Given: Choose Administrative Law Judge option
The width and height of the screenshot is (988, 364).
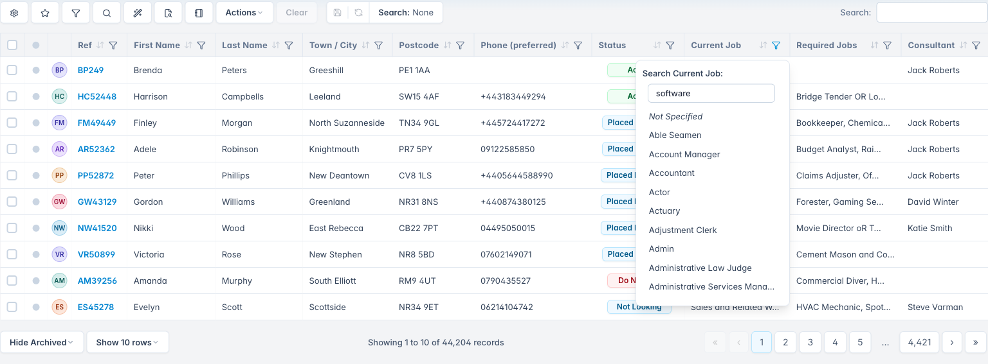Looking at the screenshot, I should [x=700, y=268].
